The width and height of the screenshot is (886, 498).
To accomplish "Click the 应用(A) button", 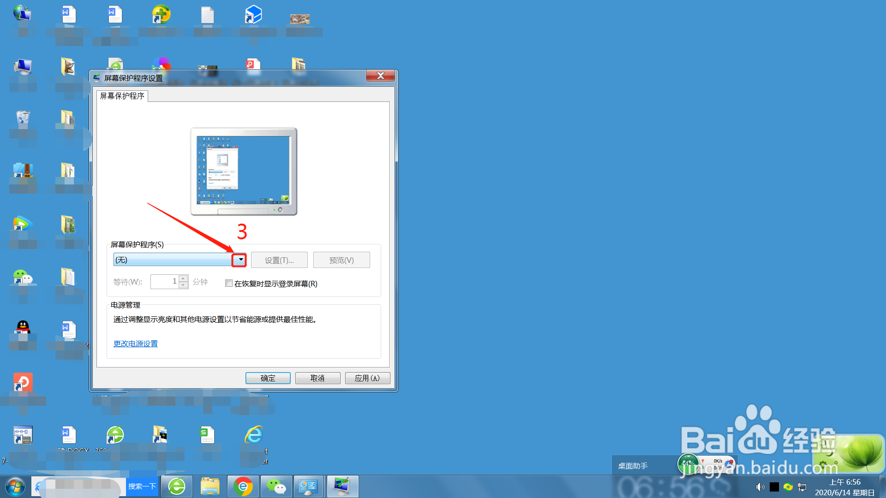I will [x=367, y=378].
